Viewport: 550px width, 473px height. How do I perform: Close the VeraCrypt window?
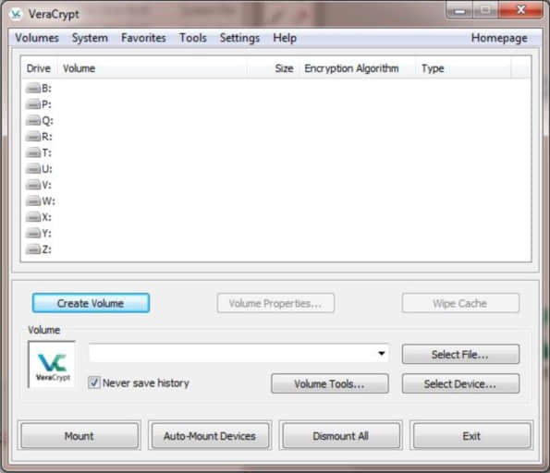tap(520, 10)
